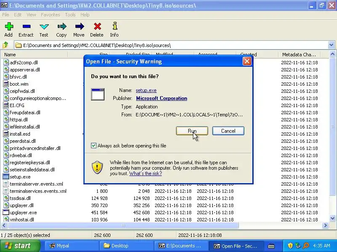Click the orange magnifier tray icon
337x252 pixels.
pyautogui.click(x=306, y=245)
